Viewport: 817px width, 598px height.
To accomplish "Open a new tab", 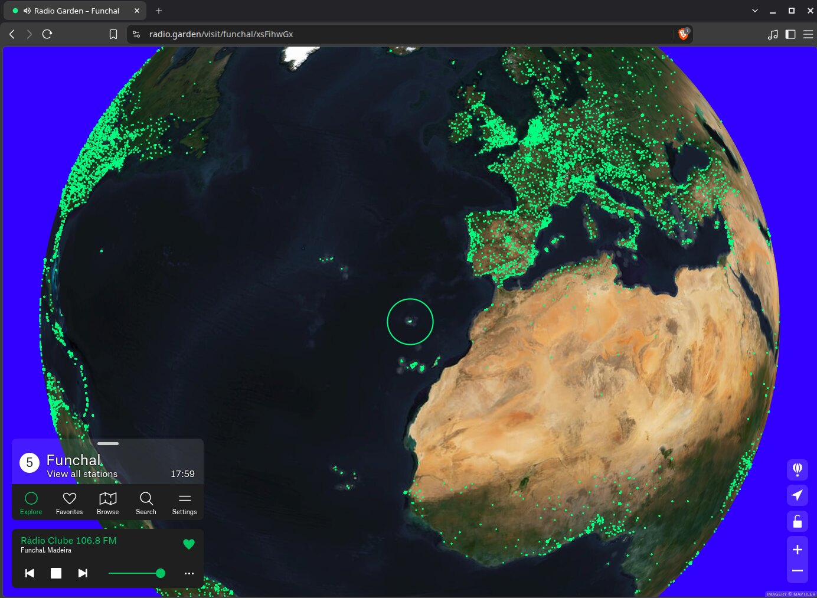I will pyautogui.click(x=159, y=11).
